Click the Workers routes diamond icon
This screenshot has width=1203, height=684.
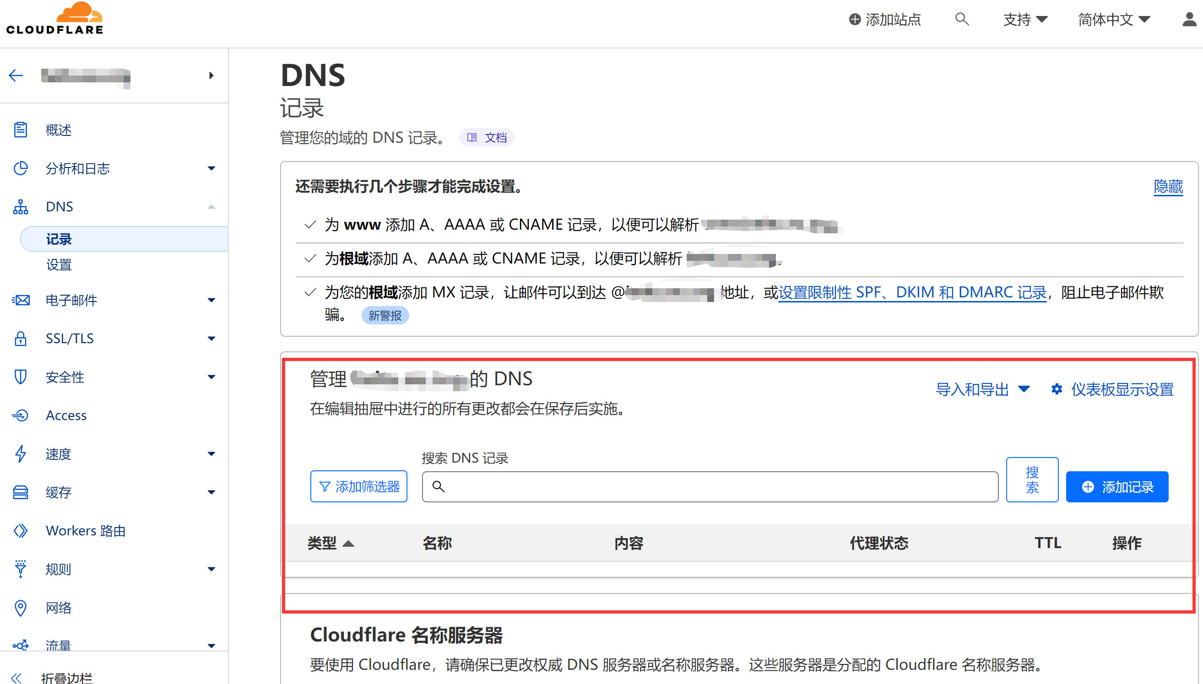[20, 531]
